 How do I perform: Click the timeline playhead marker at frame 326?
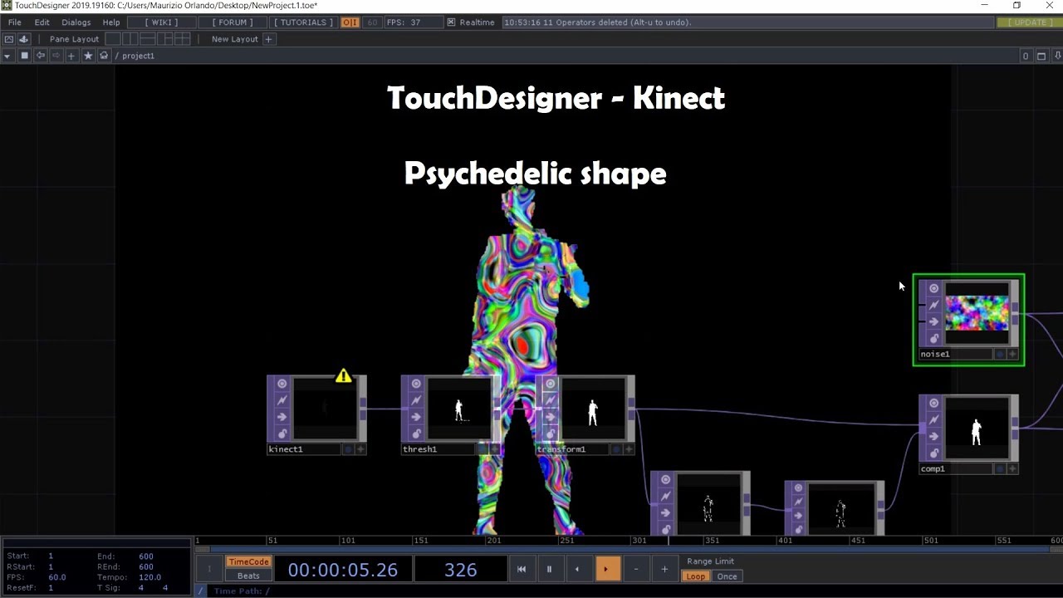click(x=669, y=541)
